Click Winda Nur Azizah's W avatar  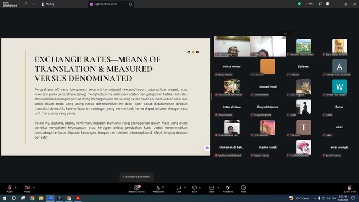point(339,87)
